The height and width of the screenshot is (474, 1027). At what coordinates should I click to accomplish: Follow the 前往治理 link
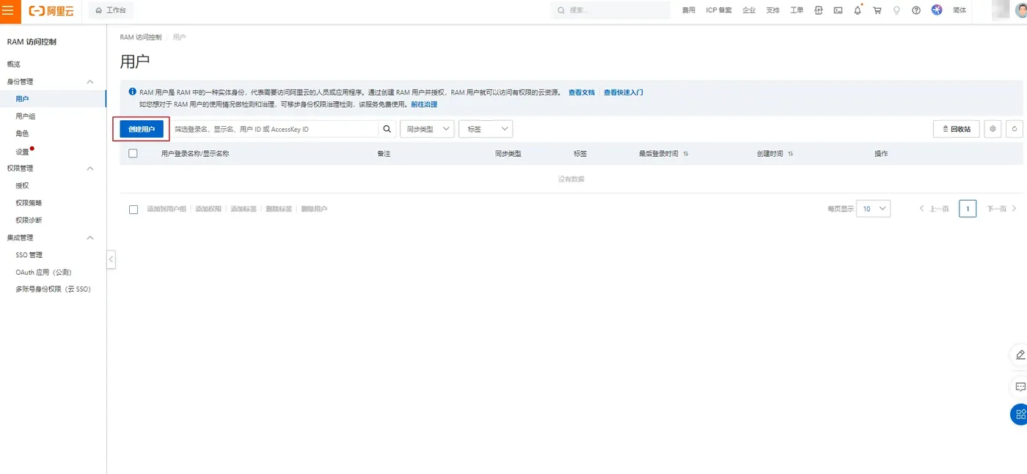[x=424, y=105]
